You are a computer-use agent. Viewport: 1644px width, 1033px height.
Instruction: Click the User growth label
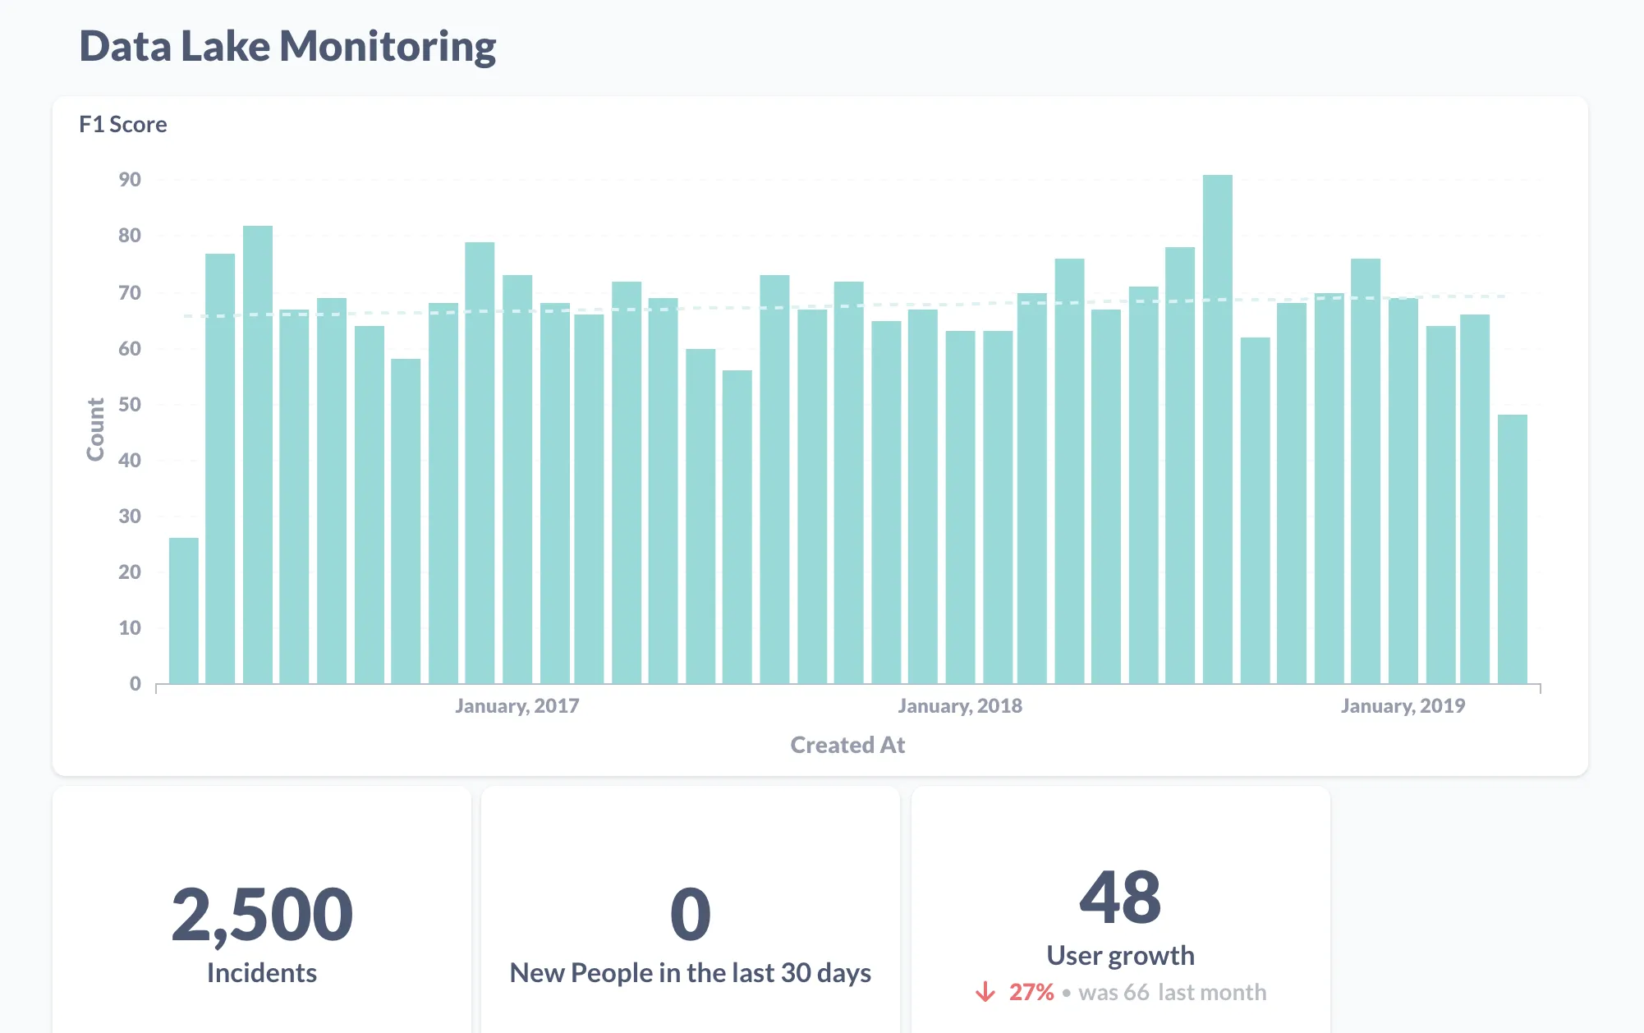coord(1120,955)
